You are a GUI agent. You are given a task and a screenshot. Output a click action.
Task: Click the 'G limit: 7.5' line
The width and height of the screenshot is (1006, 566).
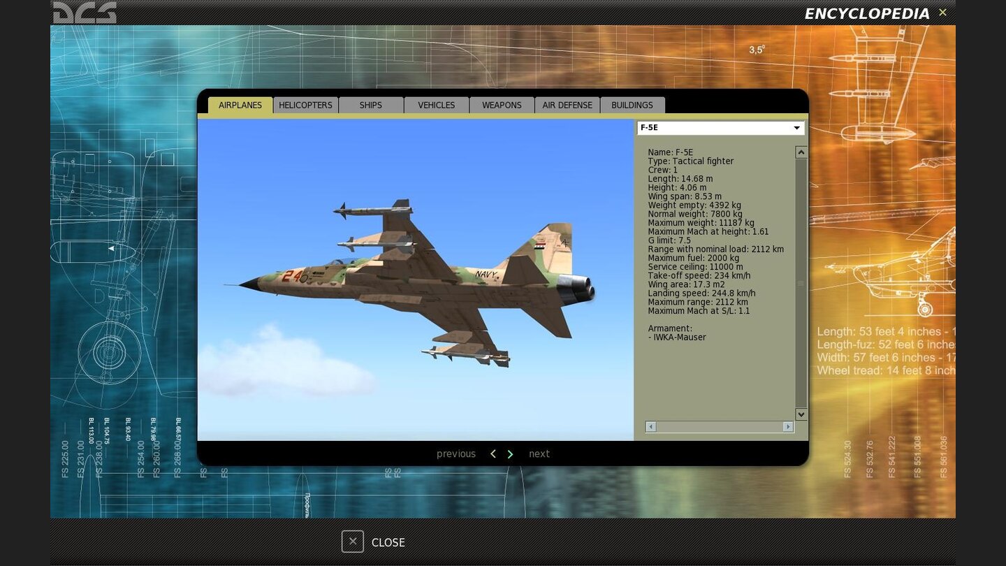(669, 240)
